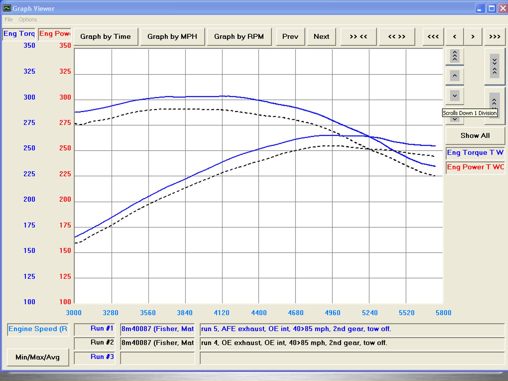Open the Engine Speed axis selector
The image size is (508, 381).
(x=38, y=329)
